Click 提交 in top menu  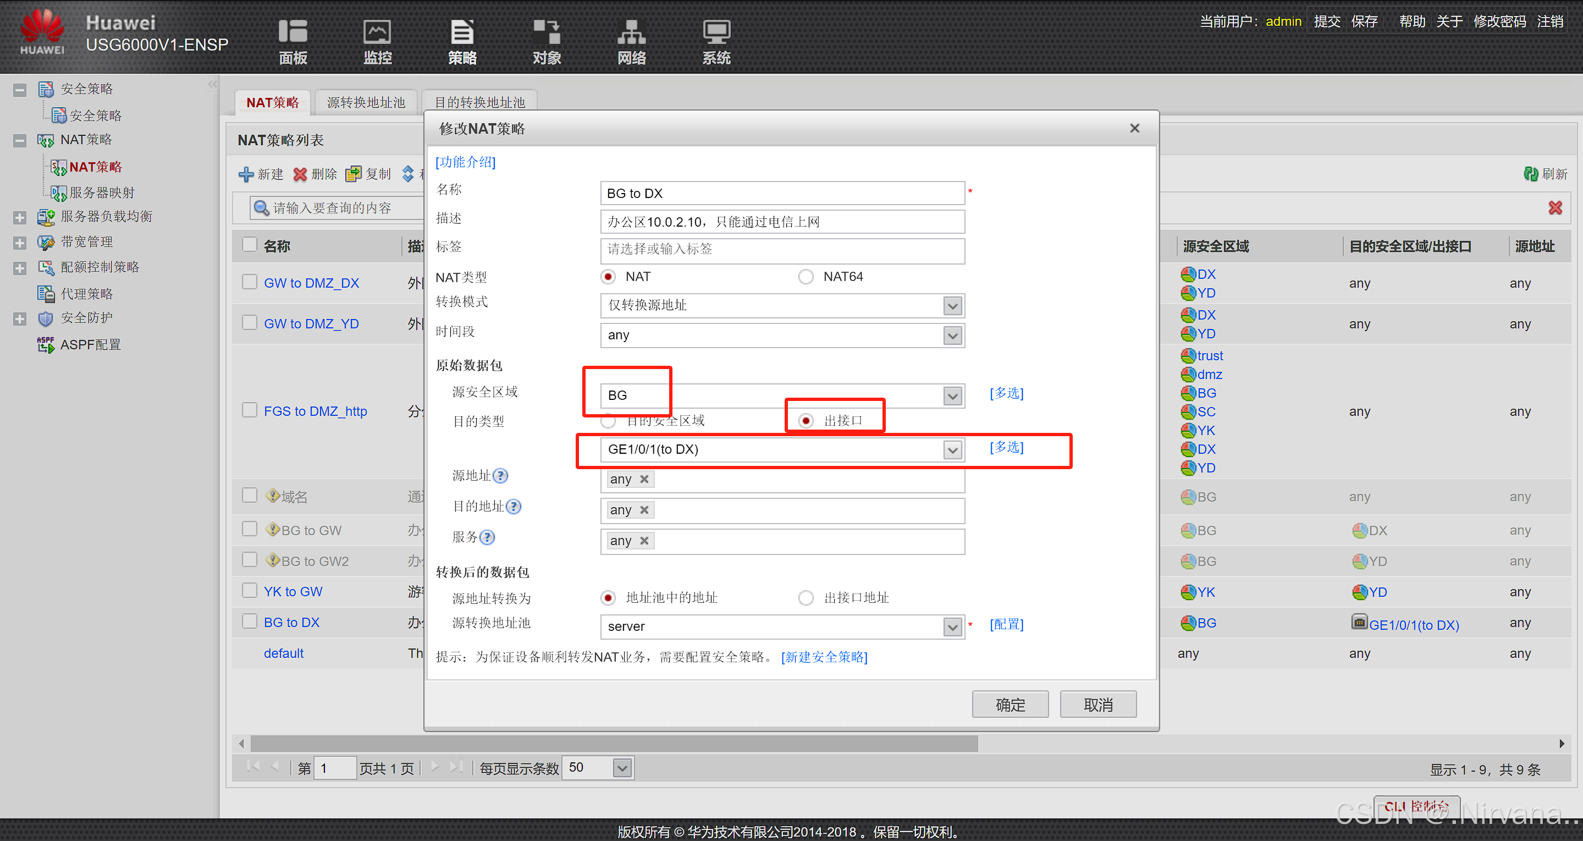coord(1327,21)
